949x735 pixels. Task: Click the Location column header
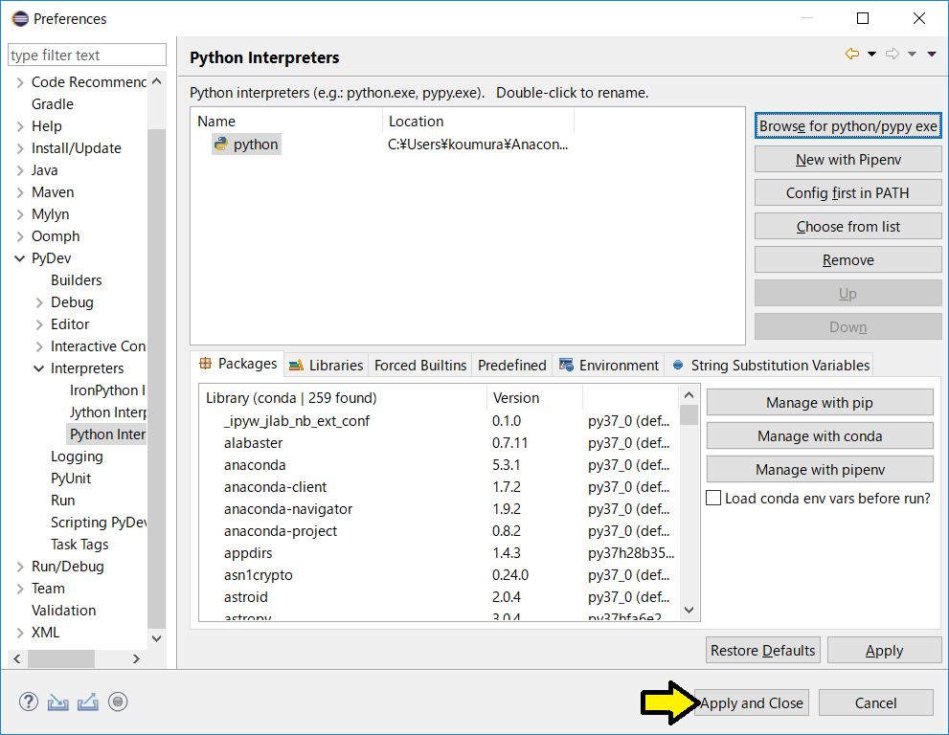478,121
